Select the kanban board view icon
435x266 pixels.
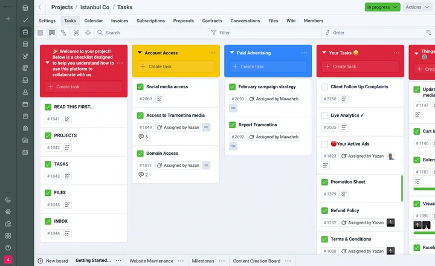52,33
